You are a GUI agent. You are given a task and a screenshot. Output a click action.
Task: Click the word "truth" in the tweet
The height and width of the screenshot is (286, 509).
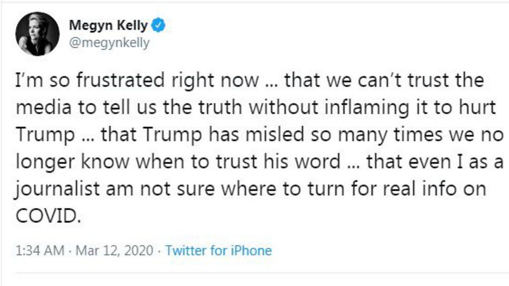tap(205, 108)
